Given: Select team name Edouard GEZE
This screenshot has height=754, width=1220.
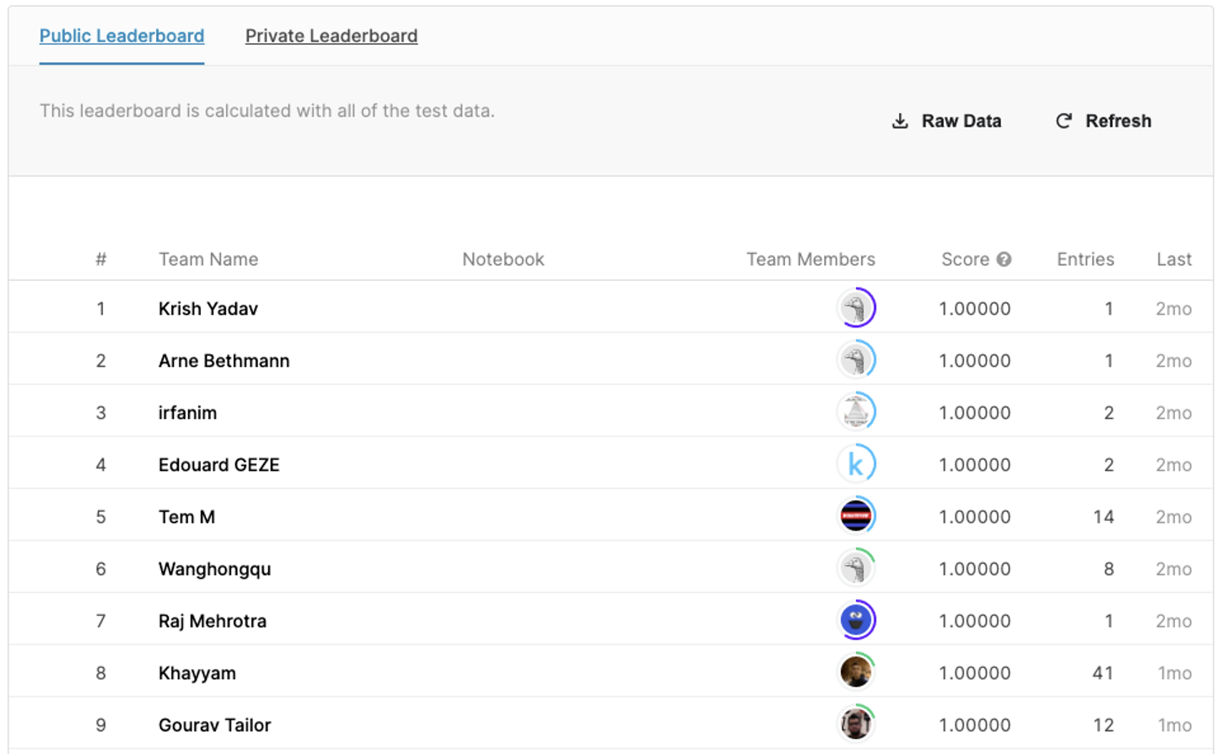Looking at the screenshot, I should 219,465.
